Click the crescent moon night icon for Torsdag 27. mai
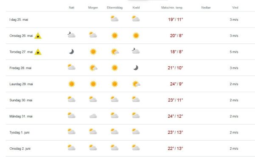Screen dimensions: 255x157 pyautogui.click(x=71, y=51)
